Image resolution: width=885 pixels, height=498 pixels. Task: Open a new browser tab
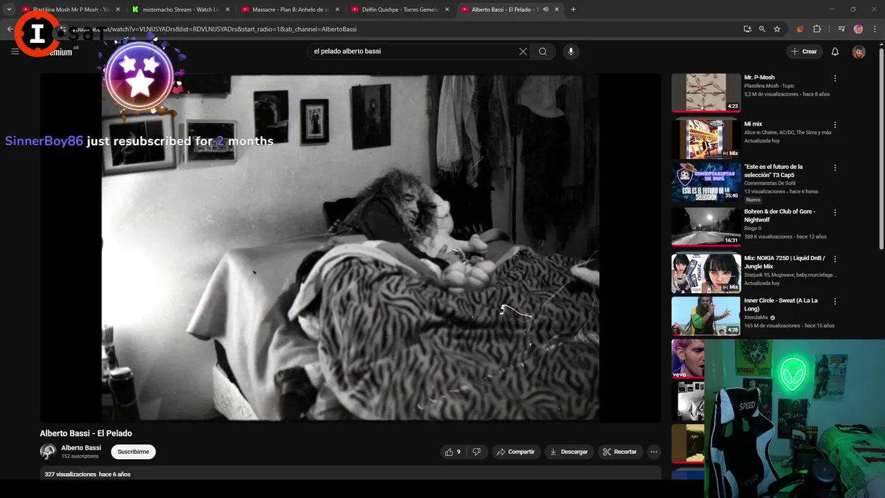(x=573, y=10)
